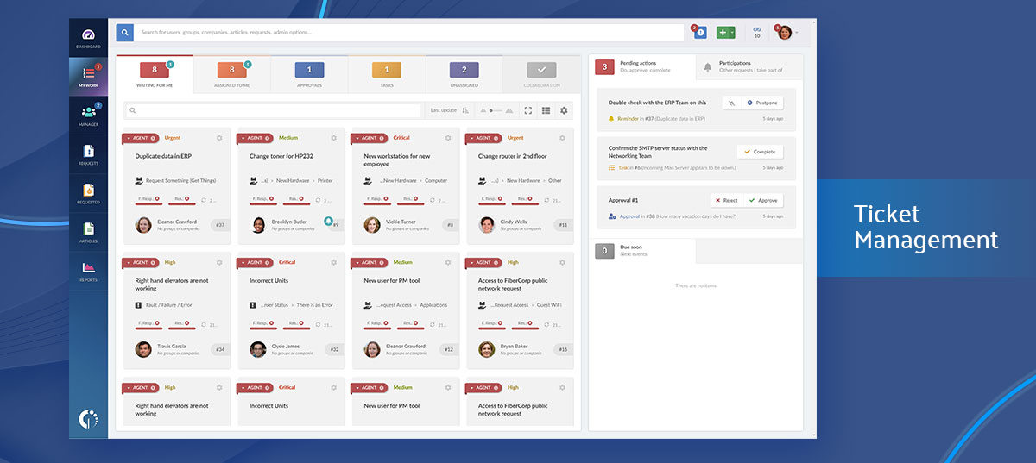1036x463 pixels.
Task: Select the My Work sidebar icon
Action: pyautogui.click(x=88, y=76)
